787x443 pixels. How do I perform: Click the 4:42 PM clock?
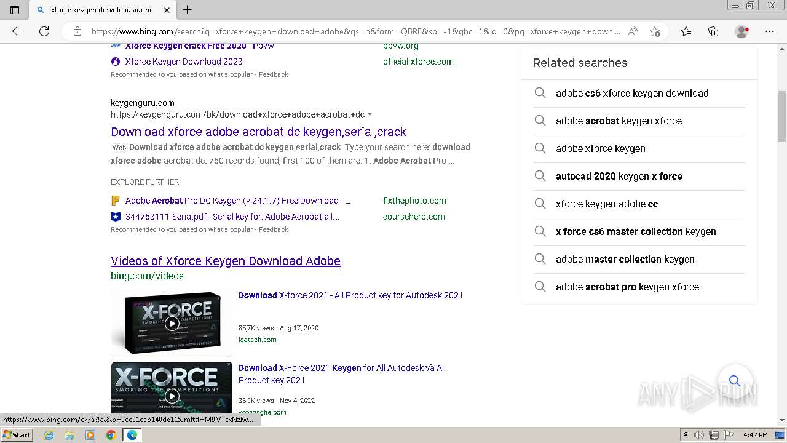point(755,435)
